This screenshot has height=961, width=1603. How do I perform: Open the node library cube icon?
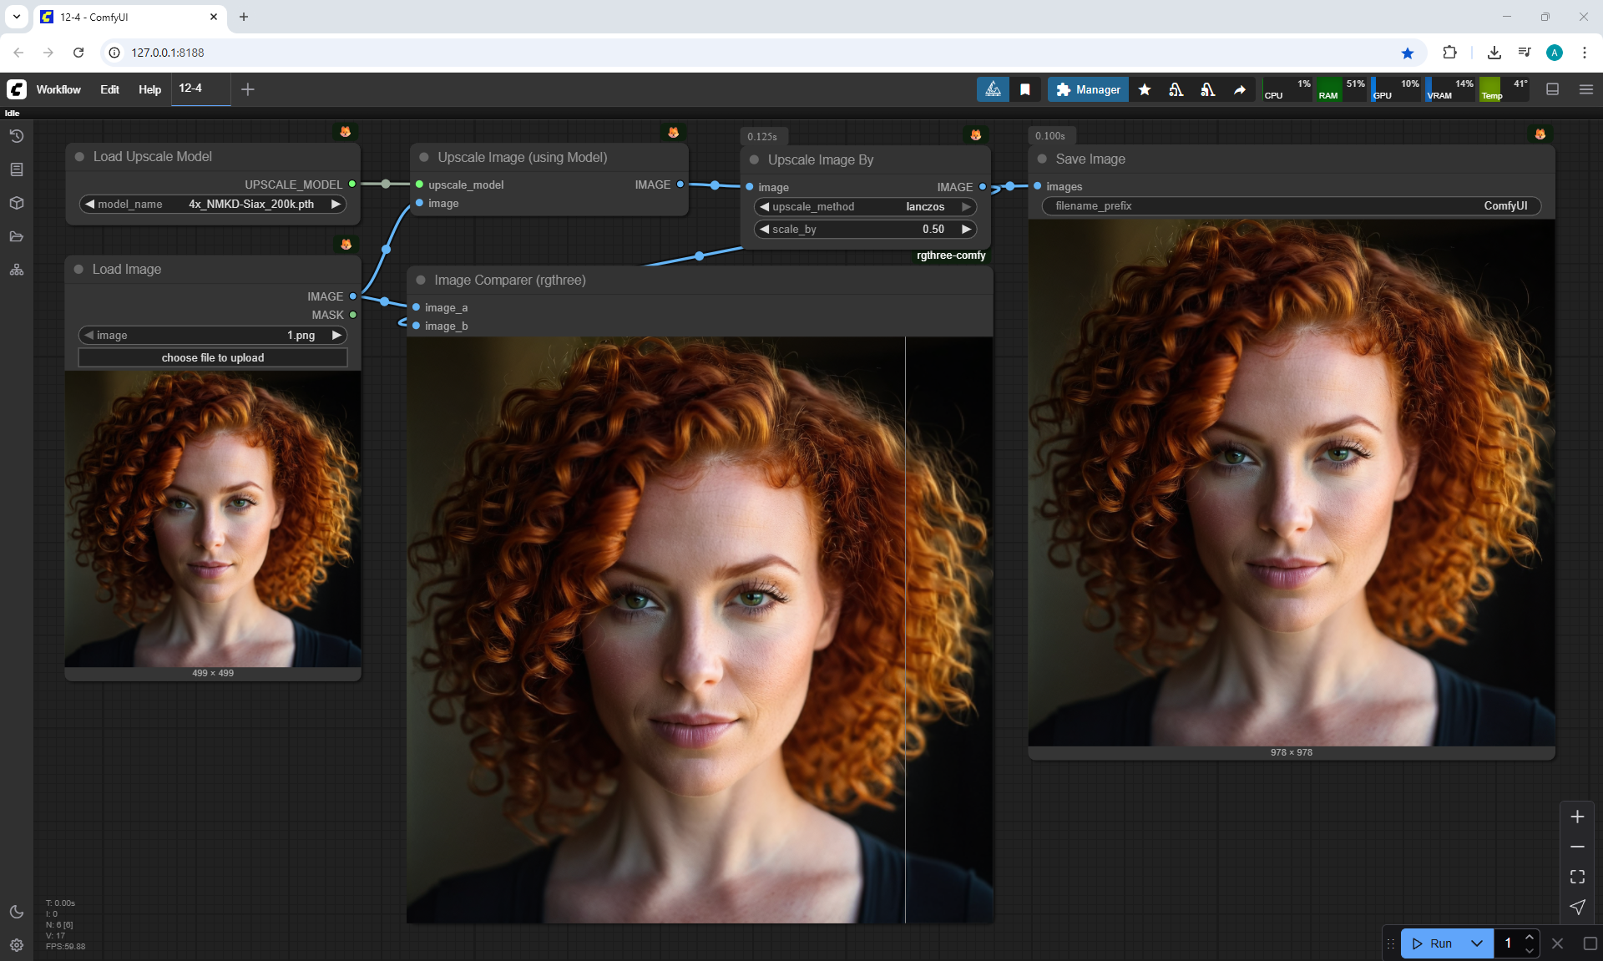16,203
